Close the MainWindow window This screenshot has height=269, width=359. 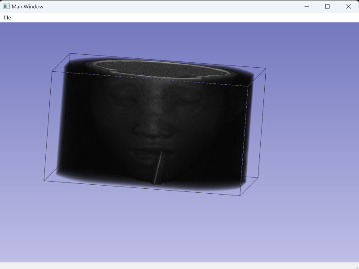pyautogui.click(x=349, y=6)
